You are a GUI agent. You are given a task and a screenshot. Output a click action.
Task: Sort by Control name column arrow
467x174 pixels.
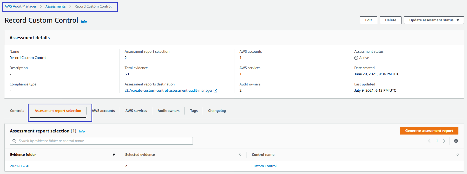click(x=457, y=155)
